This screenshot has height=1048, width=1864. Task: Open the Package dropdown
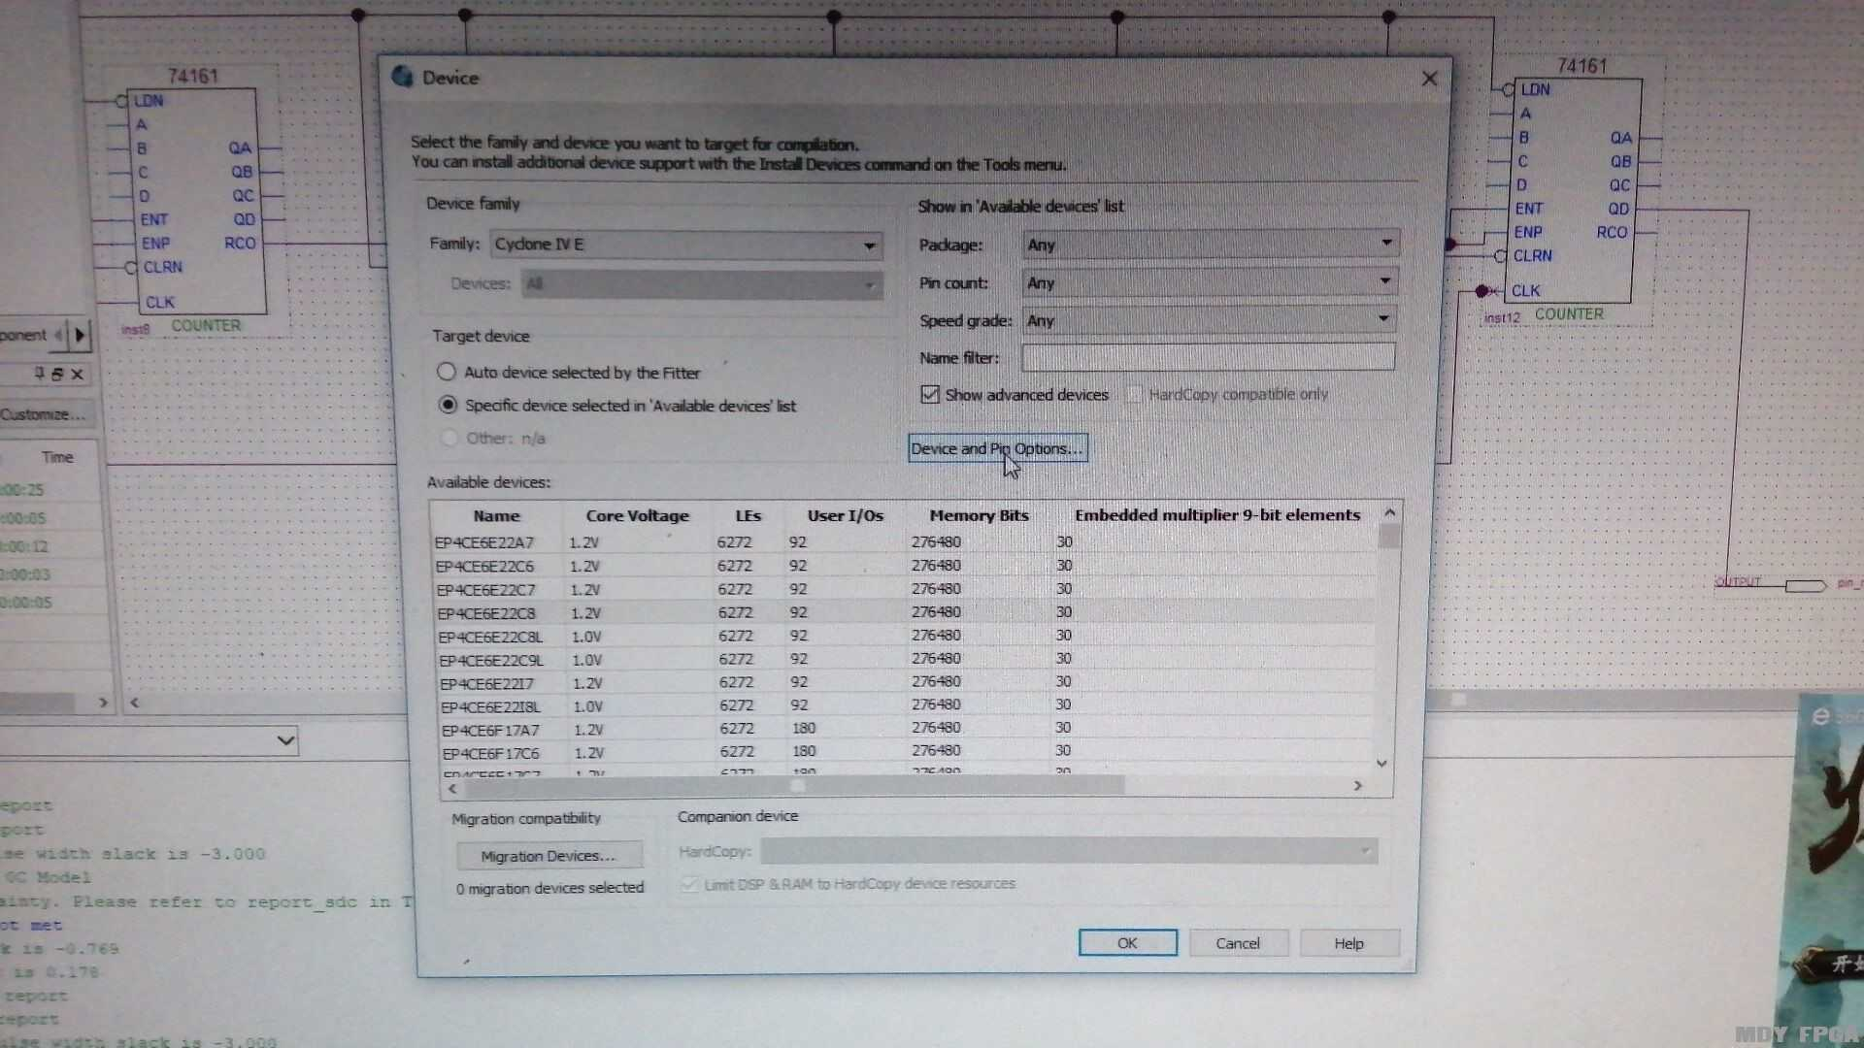[x=1210, y=245]
